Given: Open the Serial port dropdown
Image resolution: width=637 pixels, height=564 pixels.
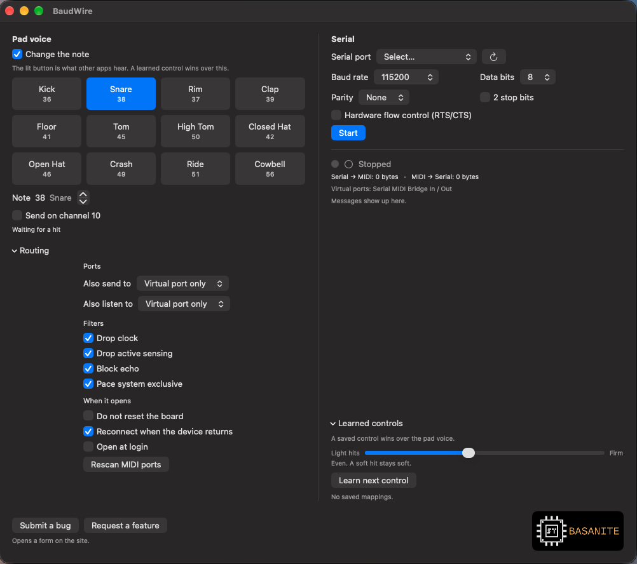Looking at the screenshot, I should point(426,57).
